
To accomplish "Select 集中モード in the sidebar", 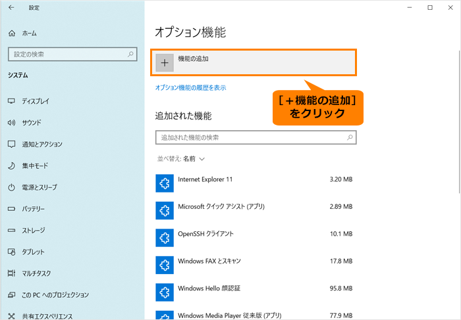I will tap(35, 166).
